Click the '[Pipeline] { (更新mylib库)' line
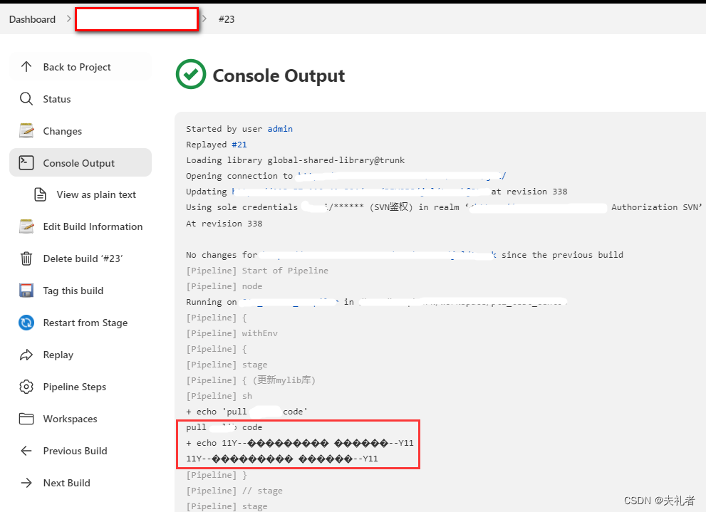Screen dimensions: 706x512 tap(251, 380)
